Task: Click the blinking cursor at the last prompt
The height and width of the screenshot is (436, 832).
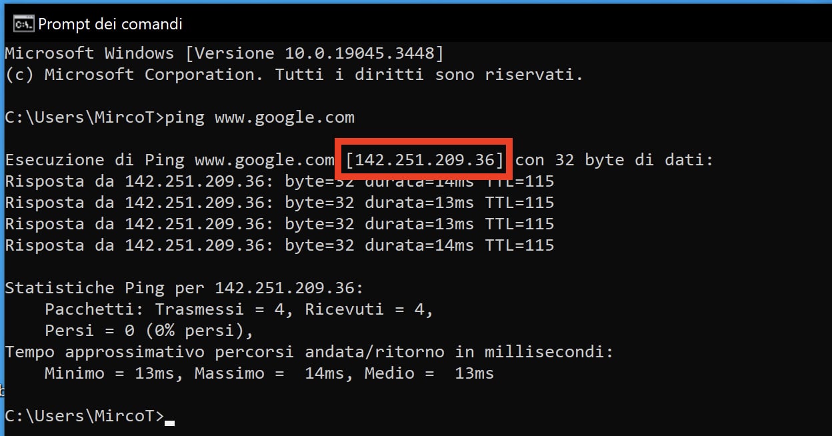Action: click(169, 421)
